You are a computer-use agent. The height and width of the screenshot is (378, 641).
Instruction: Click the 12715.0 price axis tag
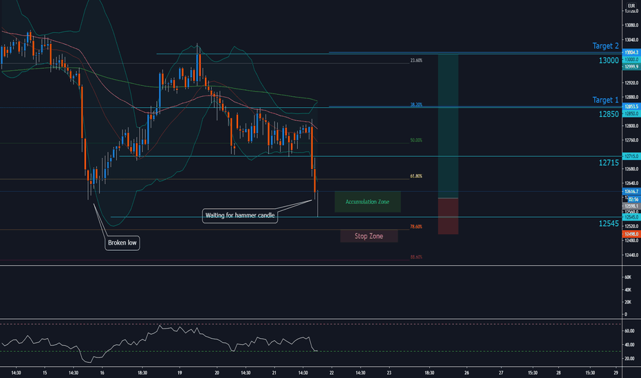pyautogui.click(x=631, y=156)
